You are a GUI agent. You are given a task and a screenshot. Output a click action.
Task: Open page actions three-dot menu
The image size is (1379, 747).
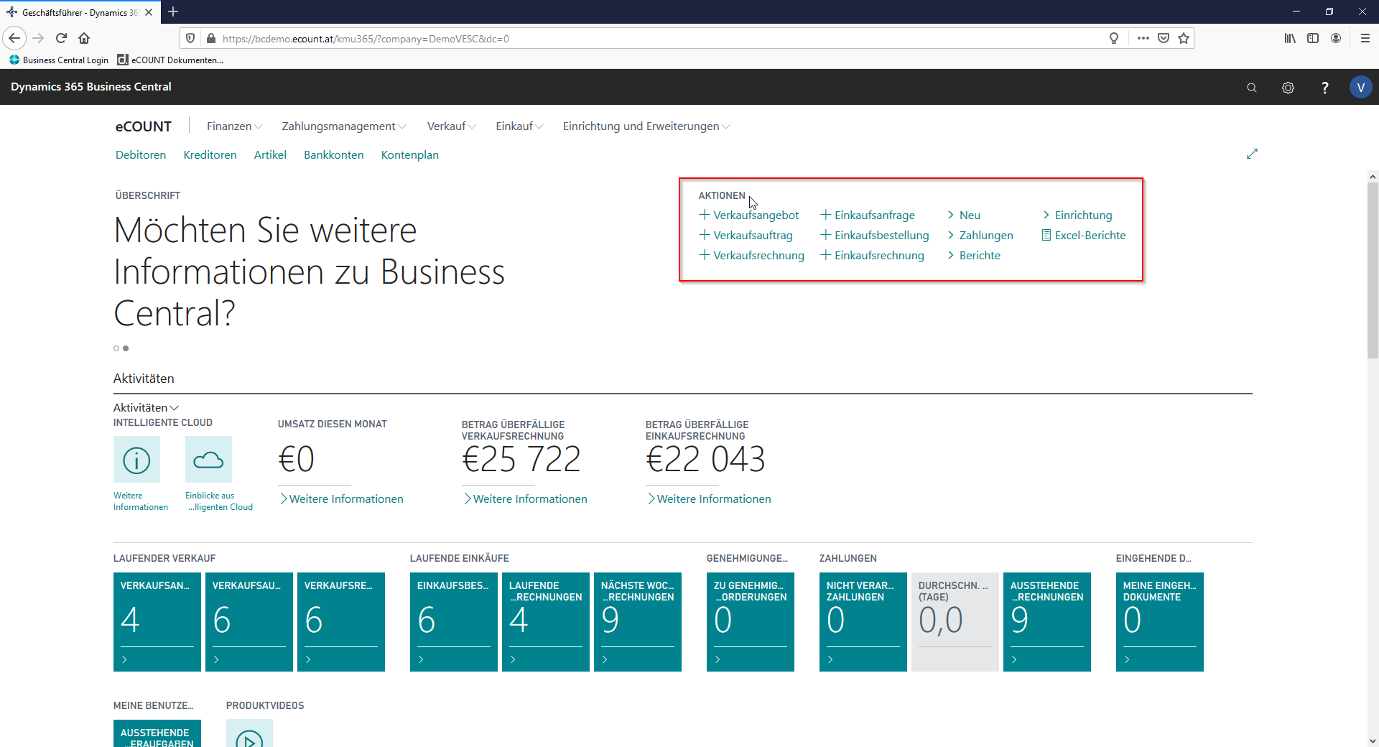pyautogui.click(x=1143, y=38)
